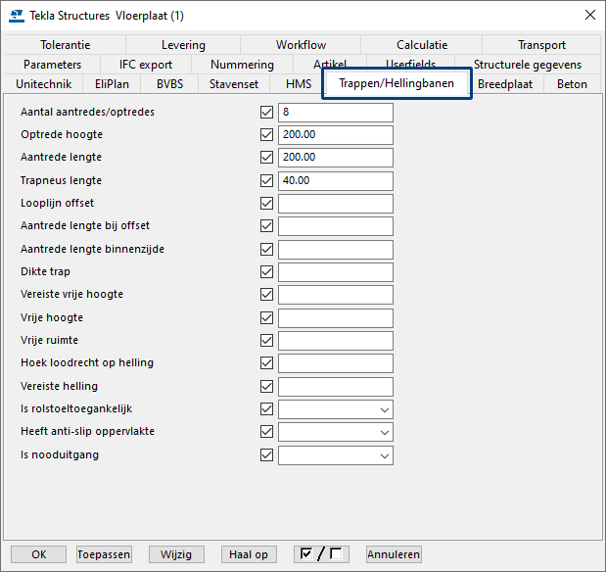The height and width of the screenshot is (572, 606).
Task: Select the Unitechnik tab
Action: pos(43,84)
